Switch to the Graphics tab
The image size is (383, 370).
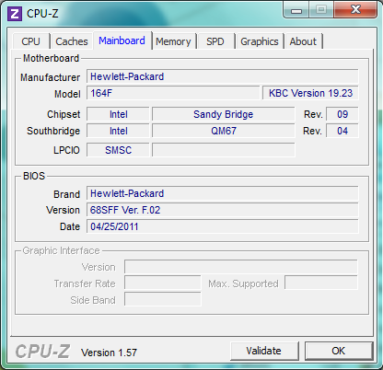(x=260, y=41)
